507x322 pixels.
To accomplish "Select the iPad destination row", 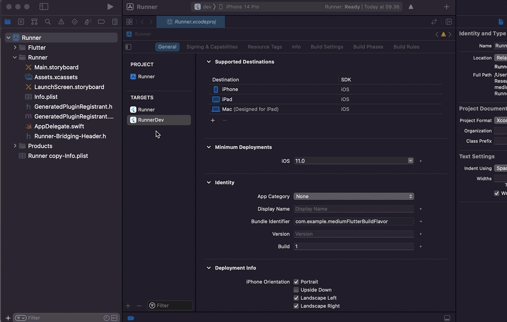I will [x=325, y=99].
